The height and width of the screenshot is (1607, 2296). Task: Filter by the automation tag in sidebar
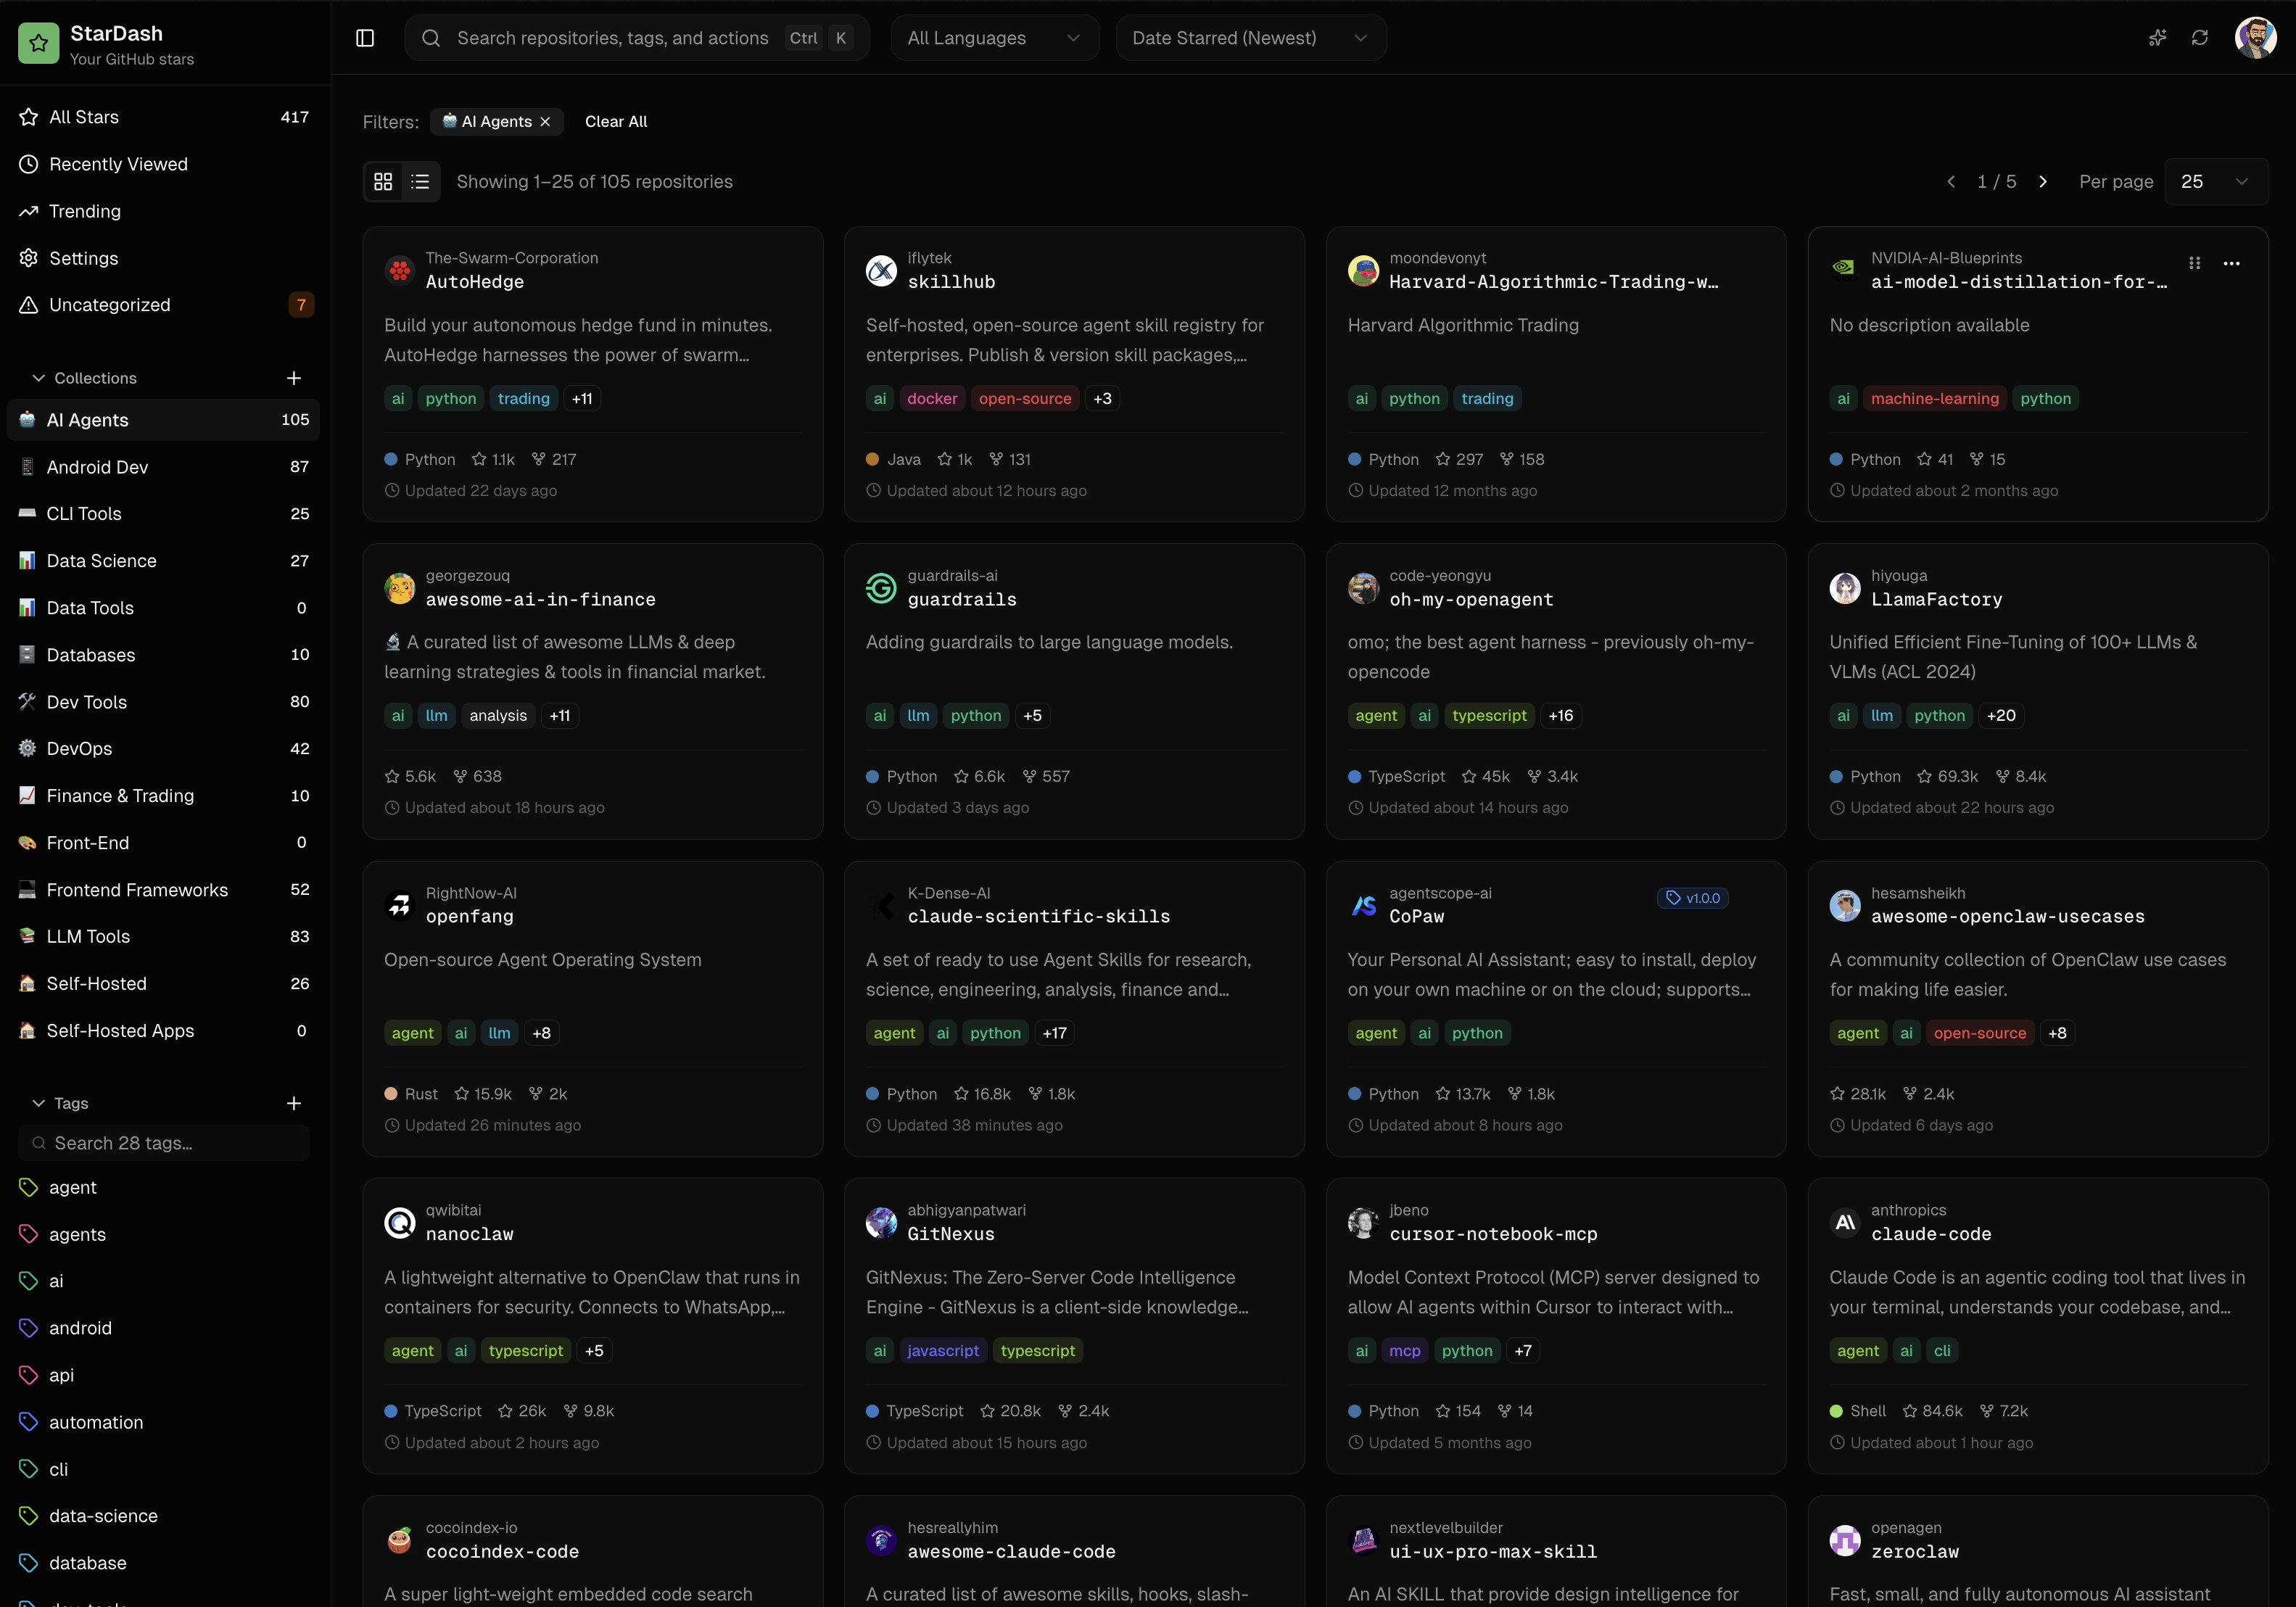click(164, 1422)
